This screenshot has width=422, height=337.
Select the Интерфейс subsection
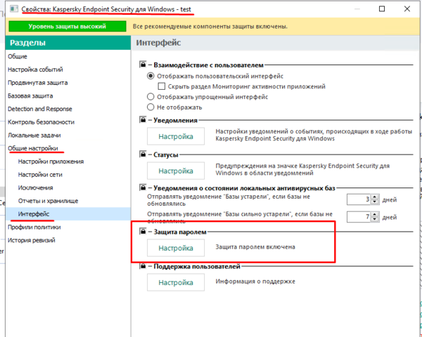pos(68,214)
